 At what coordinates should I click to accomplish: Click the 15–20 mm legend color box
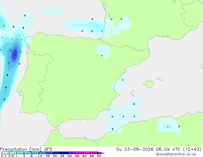(x=50, y=153)
